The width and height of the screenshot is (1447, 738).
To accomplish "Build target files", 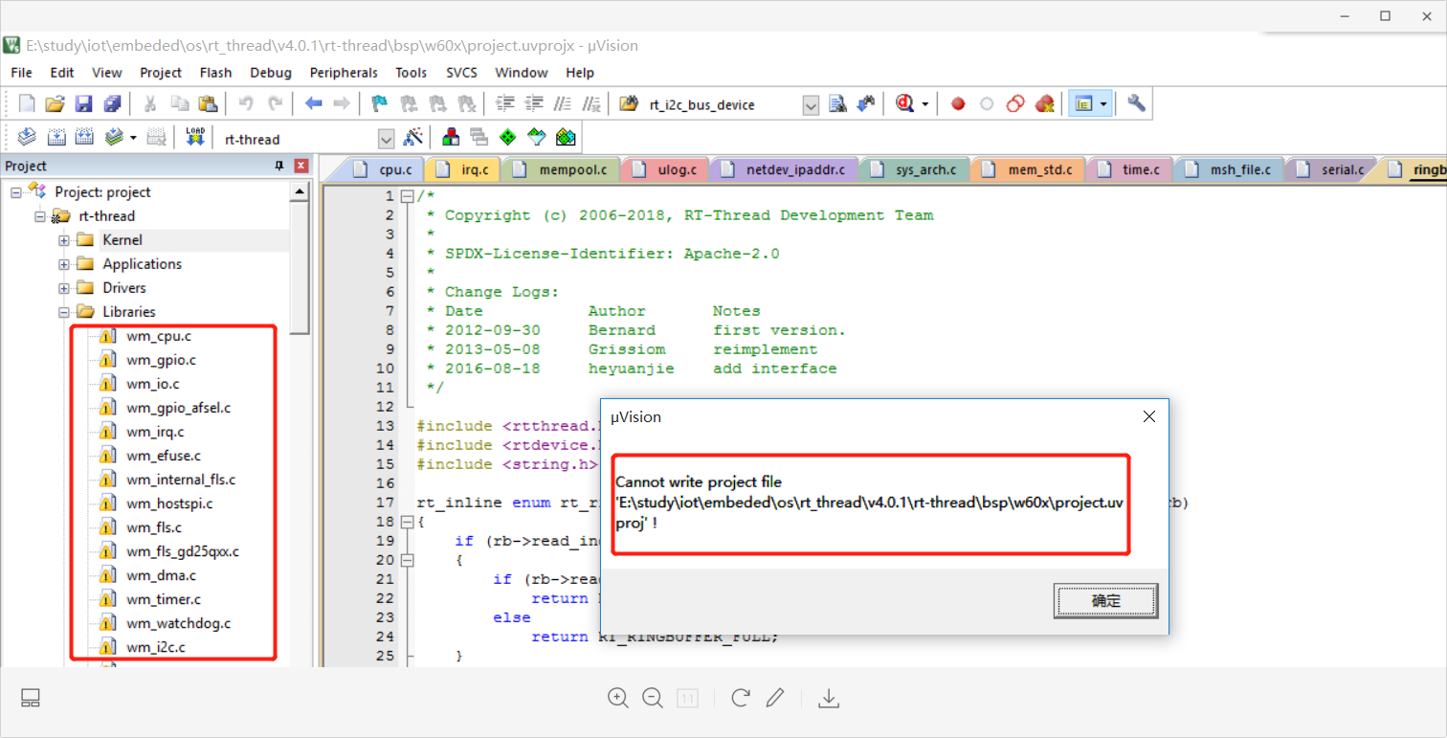I will [x=56, y=138].
